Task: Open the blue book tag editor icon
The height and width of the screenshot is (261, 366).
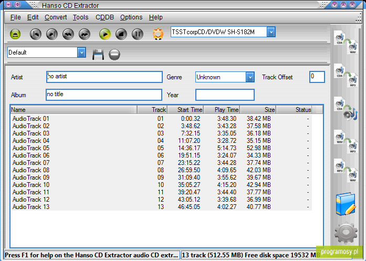Action: click(346, 204)
